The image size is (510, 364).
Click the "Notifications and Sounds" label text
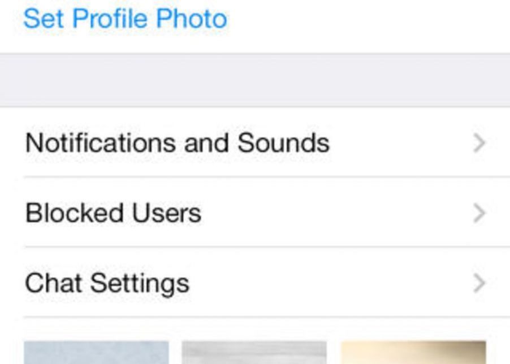click(x=177, y=143)
